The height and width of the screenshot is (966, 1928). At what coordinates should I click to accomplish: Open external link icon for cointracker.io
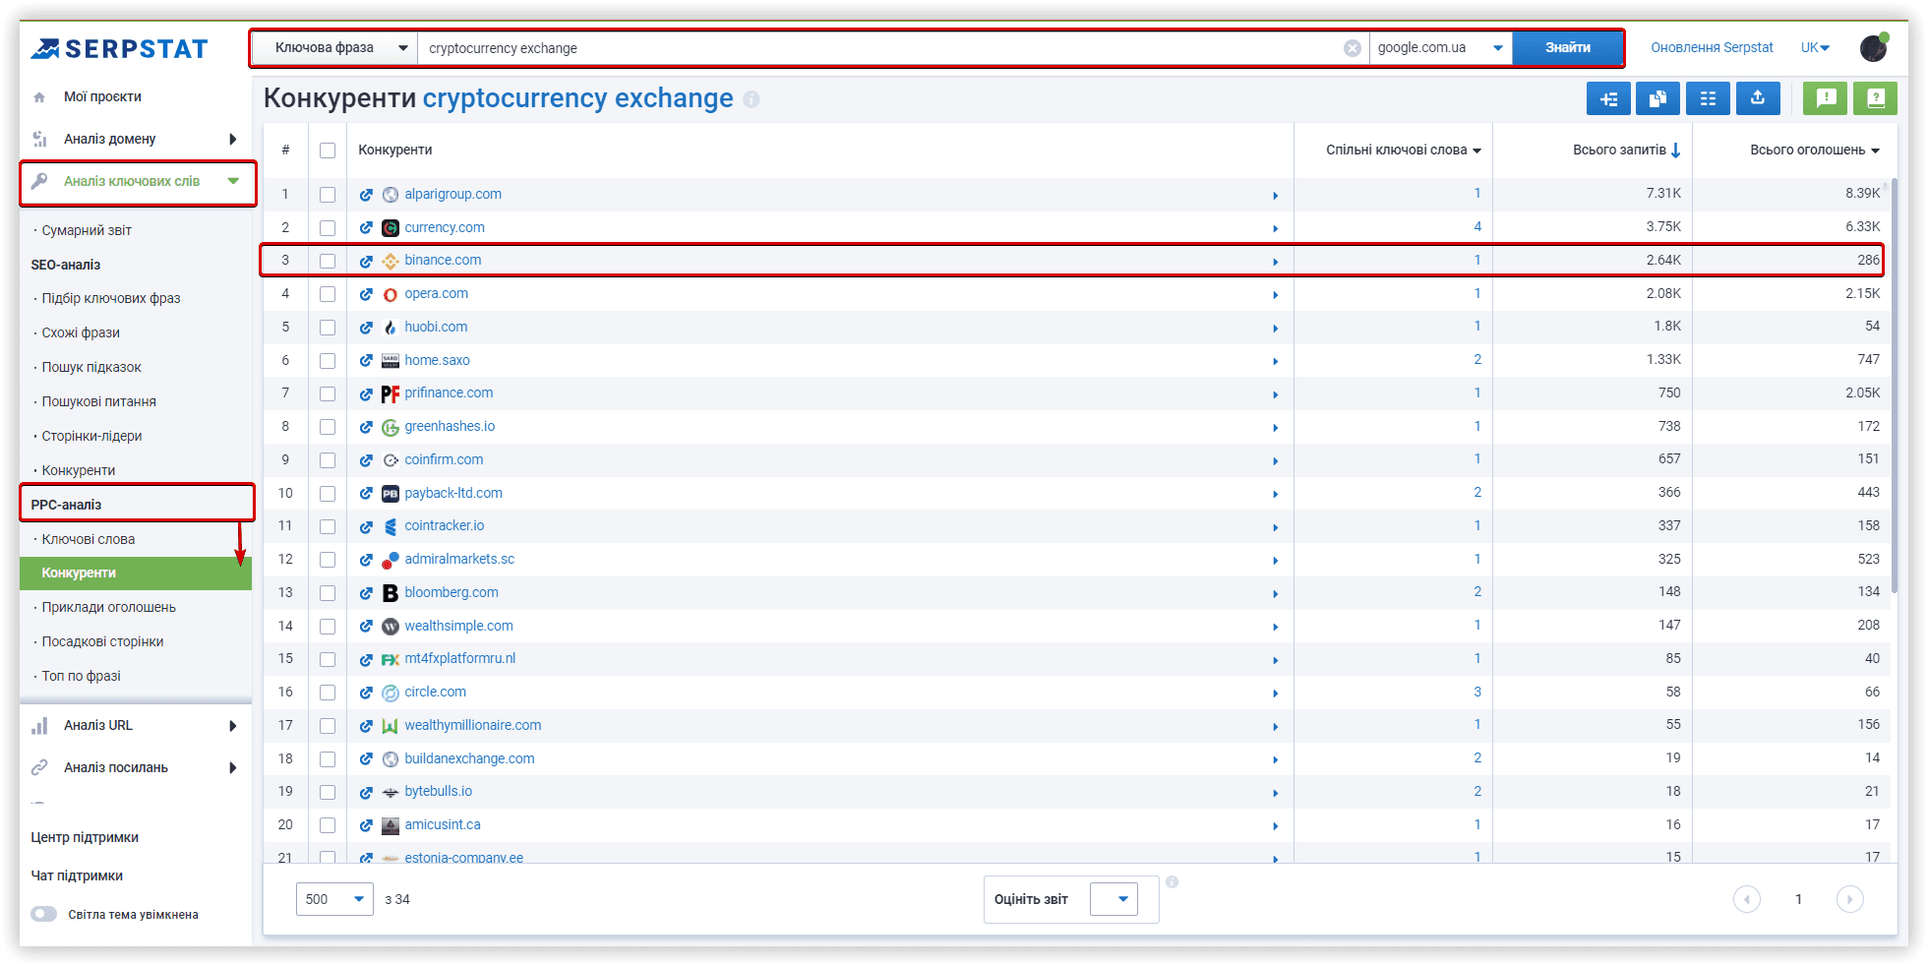pos(366,526)
